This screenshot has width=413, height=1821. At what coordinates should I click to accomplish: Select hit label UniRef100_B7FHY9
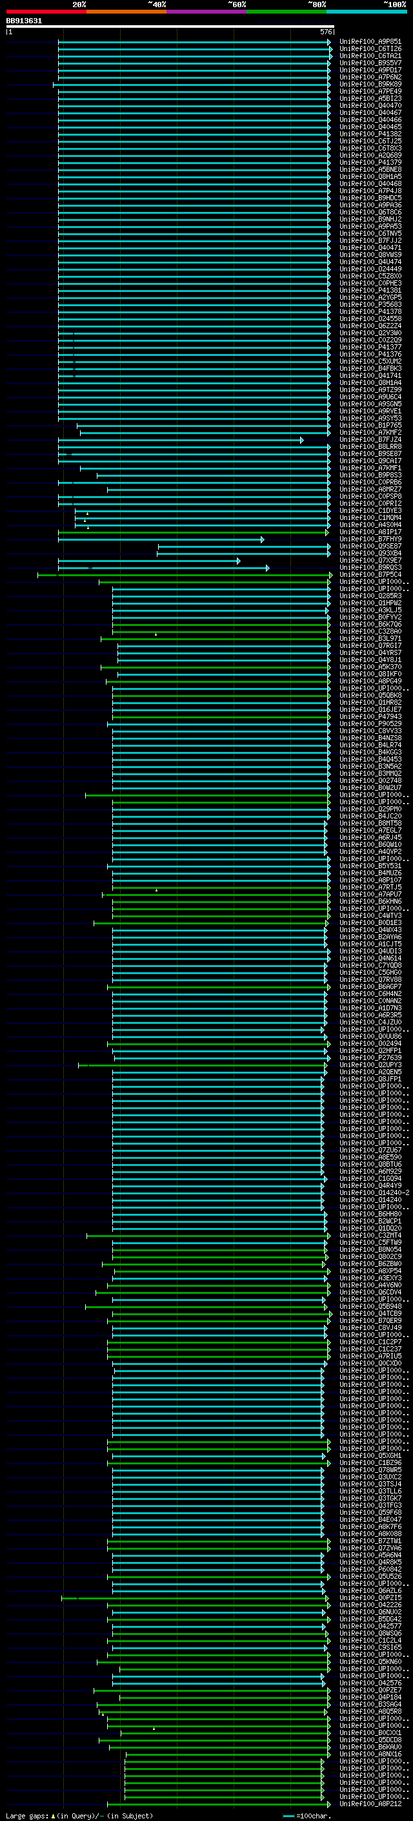(370, 539)
